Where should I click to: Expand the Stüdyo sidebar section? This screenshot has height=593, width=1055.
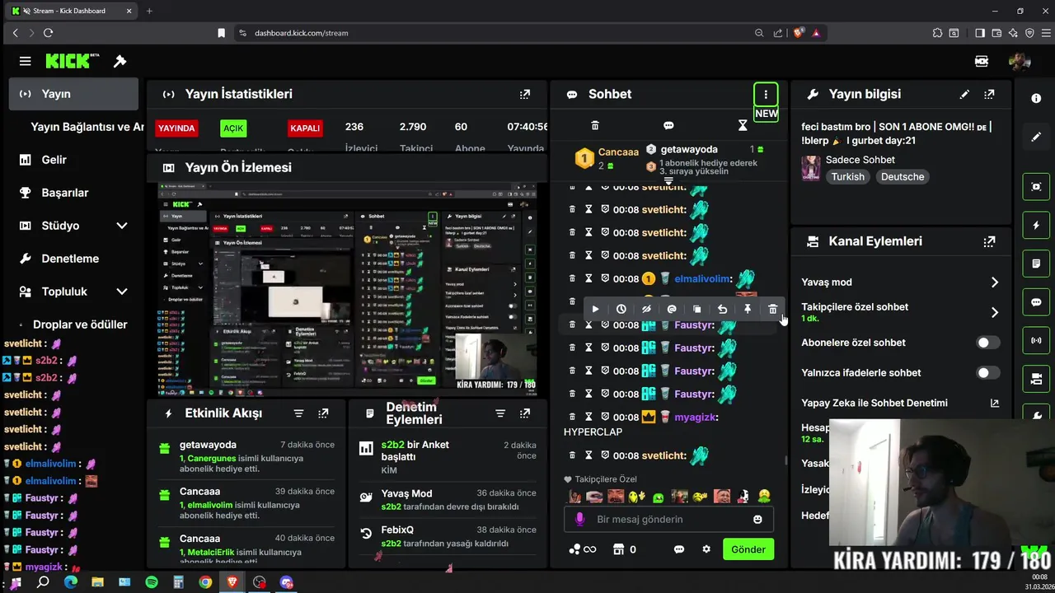pos(122,226)
